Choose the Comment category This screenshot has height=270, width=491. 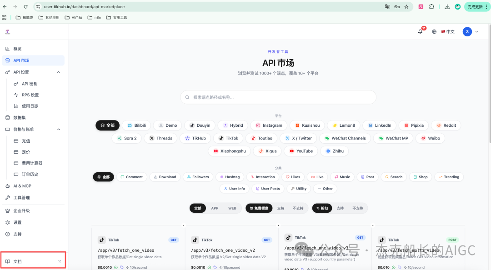pos(131,177)
